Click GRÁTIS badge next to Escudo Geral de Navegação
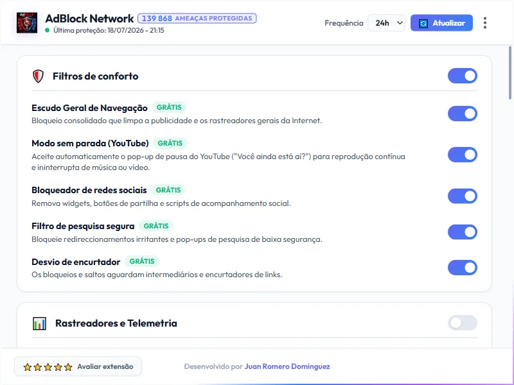 click(x=169, y=107)
